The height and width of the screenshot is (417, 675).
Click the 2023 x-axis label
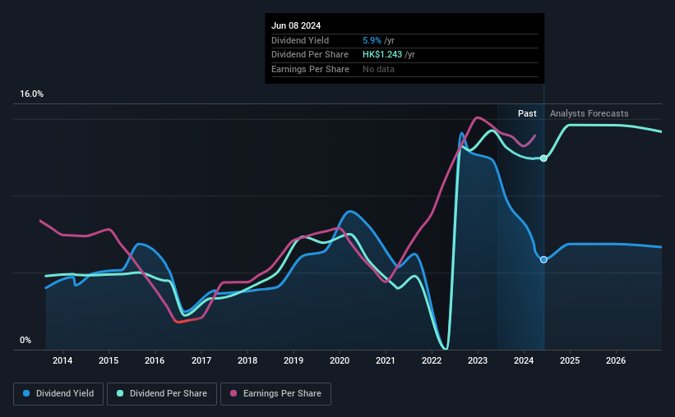[478, 360]
